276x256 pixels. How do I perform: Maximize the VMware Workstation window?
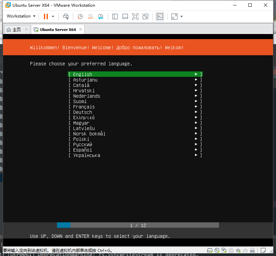pyautogui.click(x=250, y=5)
